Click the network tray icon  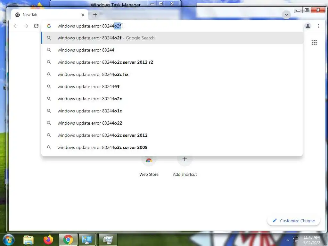[x=296, y=240]
